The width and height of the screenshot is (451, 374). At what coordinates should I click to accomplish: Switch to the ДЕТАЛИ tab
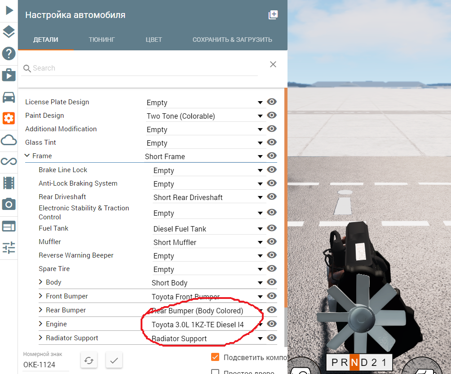pyautogui.click(x=46, y=40)
